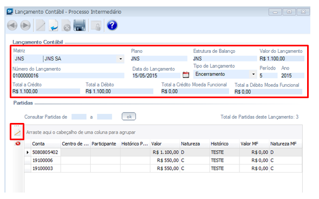Select account cell 19100003

coord(46,168)
